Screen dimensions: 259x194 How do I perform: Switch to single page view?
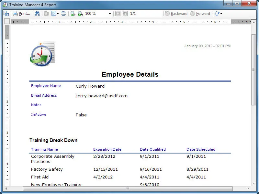47,14
